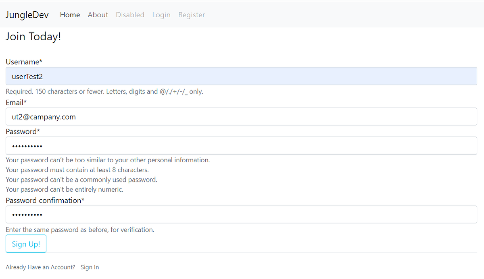Image resolution: width=484 pixels, height=279 pixels.
Task: Click the Username requirements helper text
Action: pyautogui.click(x=104, y=91)
